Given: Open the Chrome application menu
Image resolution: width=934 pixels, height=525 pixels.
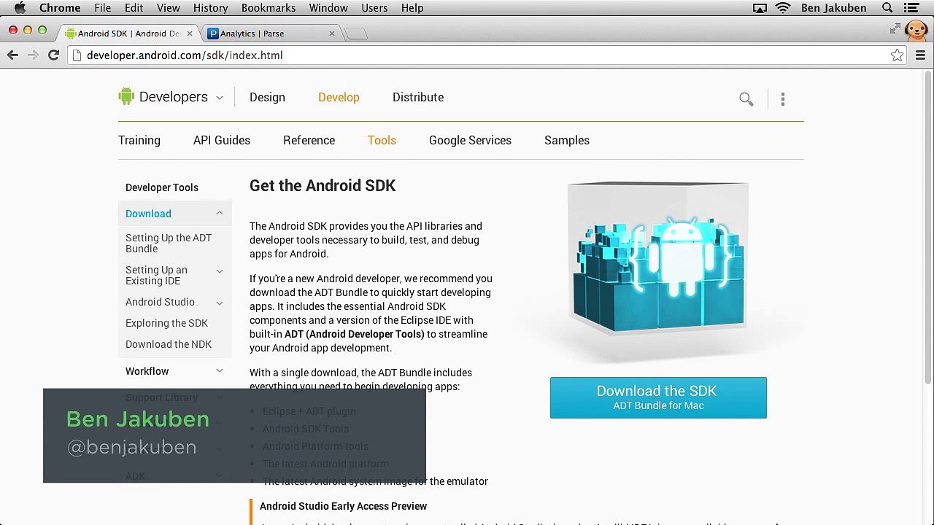Looking at the screenshot, I should coord(60,8).
